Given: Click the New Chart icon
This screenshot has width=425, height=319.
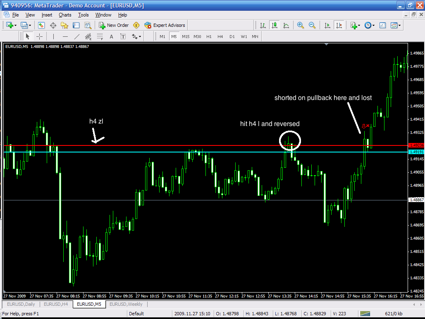Looking at the screenshot, I should (10, 25).
